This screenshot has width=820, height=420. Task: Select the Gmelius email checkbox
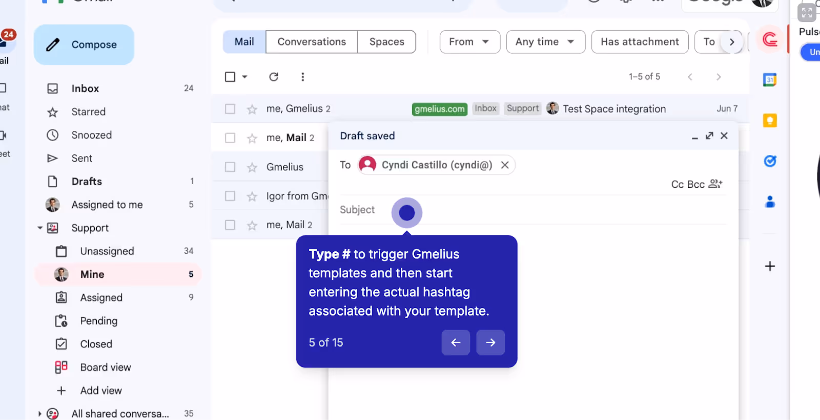click(x=230, y=167)
